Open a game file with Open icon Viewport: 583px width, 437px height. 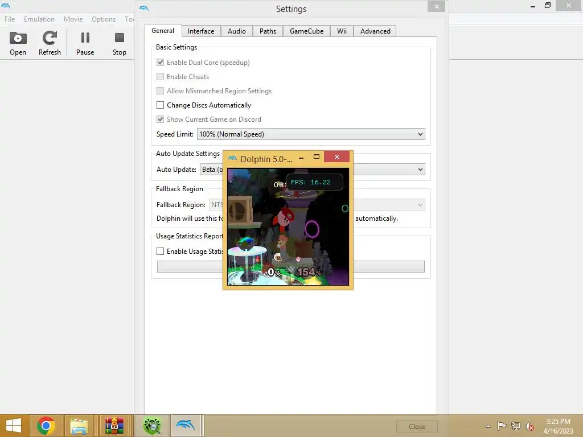[18, 43]
